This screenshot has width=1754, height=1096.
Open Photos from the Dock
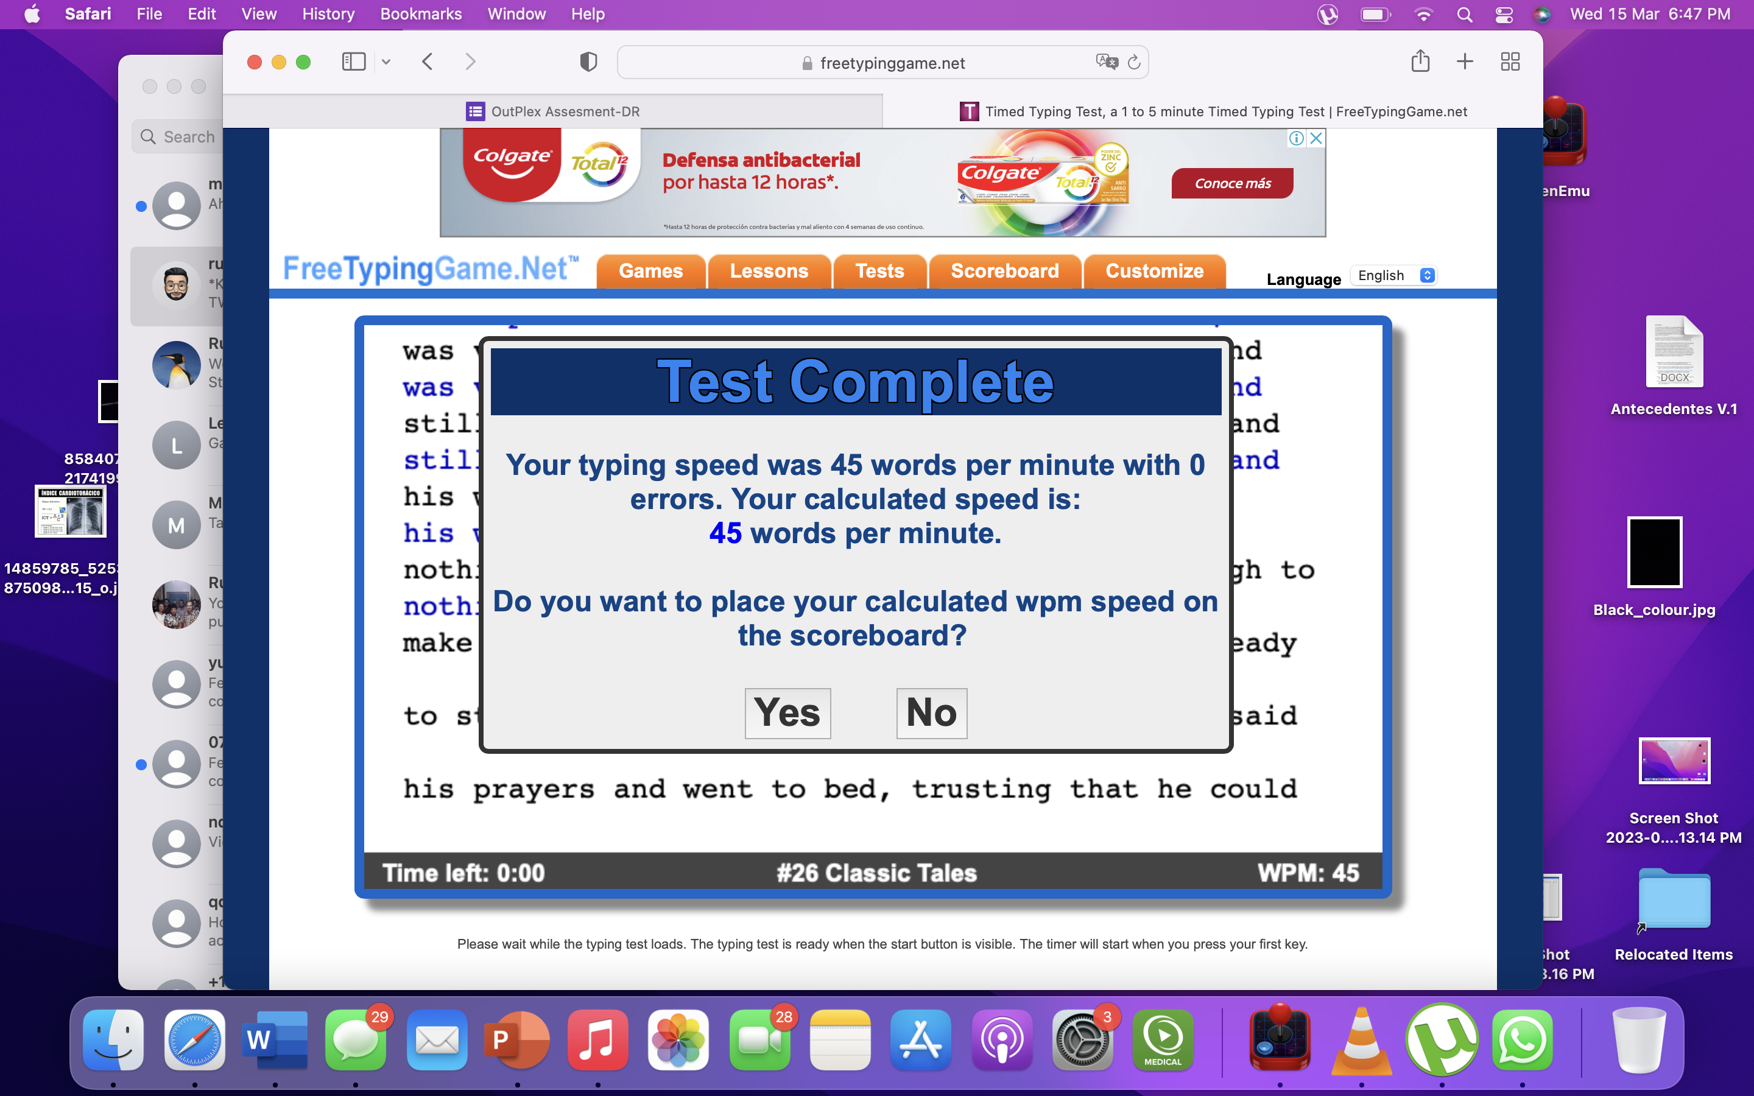coord(678,1040)
